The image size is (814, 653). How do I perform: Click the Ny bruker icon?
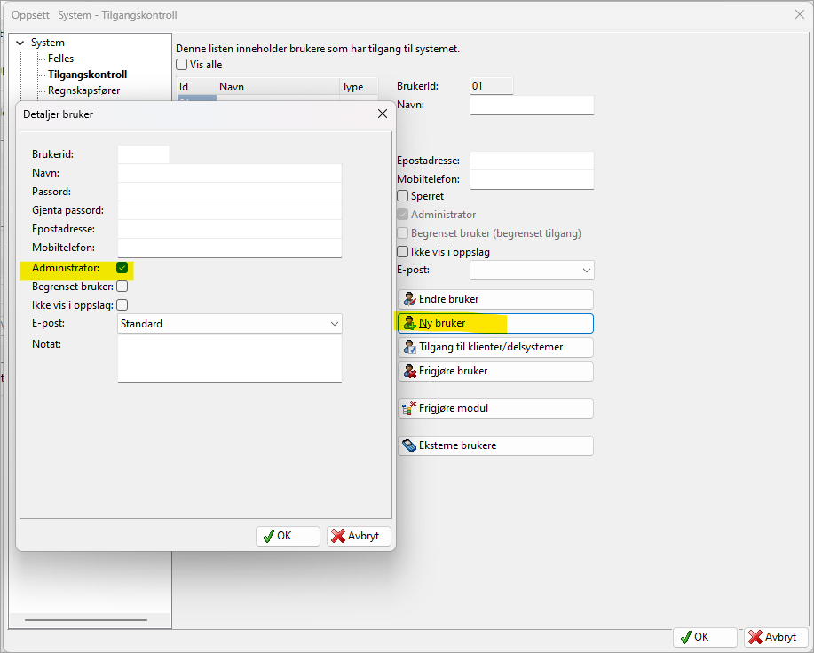pyautogui.click(x=409, y=323)
